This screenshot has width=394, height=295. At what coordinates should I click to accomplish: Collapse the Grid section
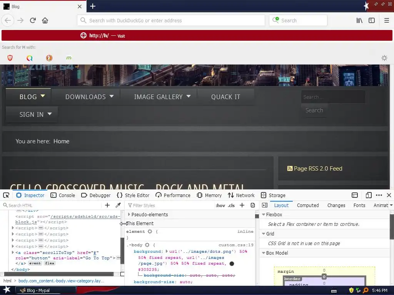tap(264, 234)
